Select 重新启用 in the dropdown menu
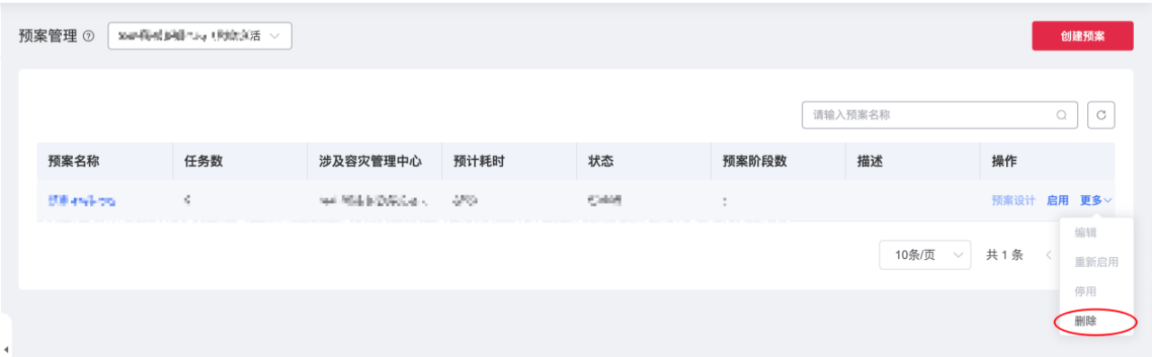1152x357 pixels. click(1096, 262)
